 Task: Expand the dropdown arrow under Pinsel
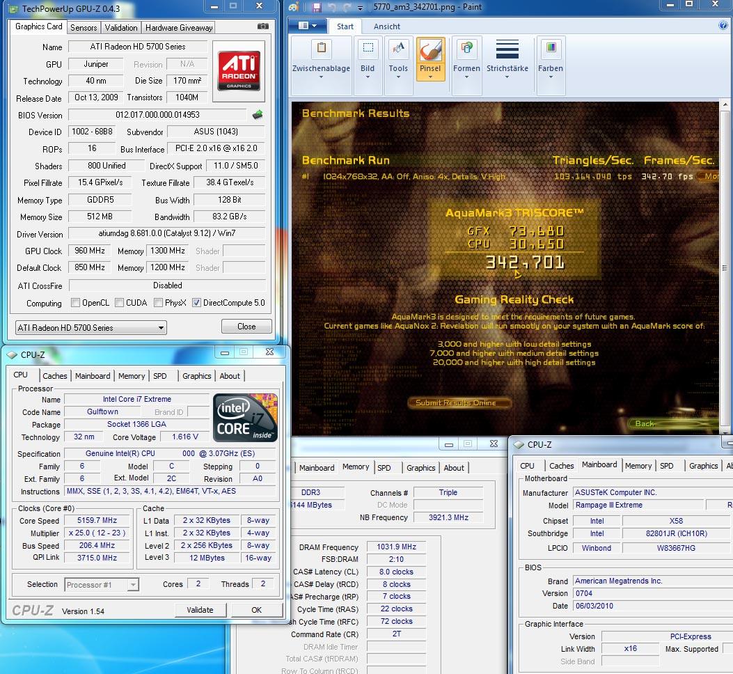[x=430, y=77]
